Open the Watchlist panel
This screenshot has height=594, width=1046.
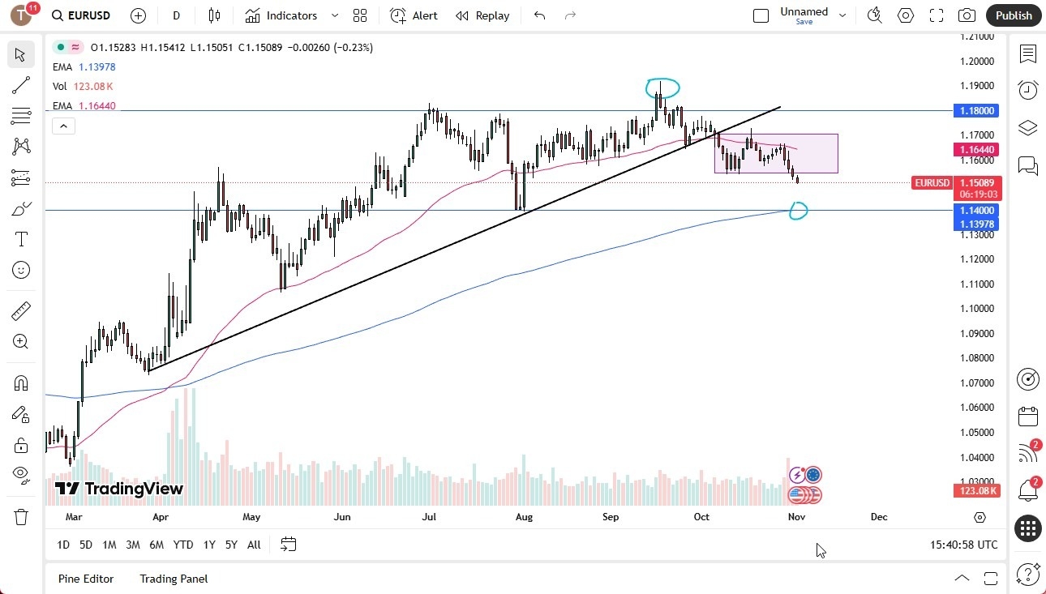coord(1028,54)
